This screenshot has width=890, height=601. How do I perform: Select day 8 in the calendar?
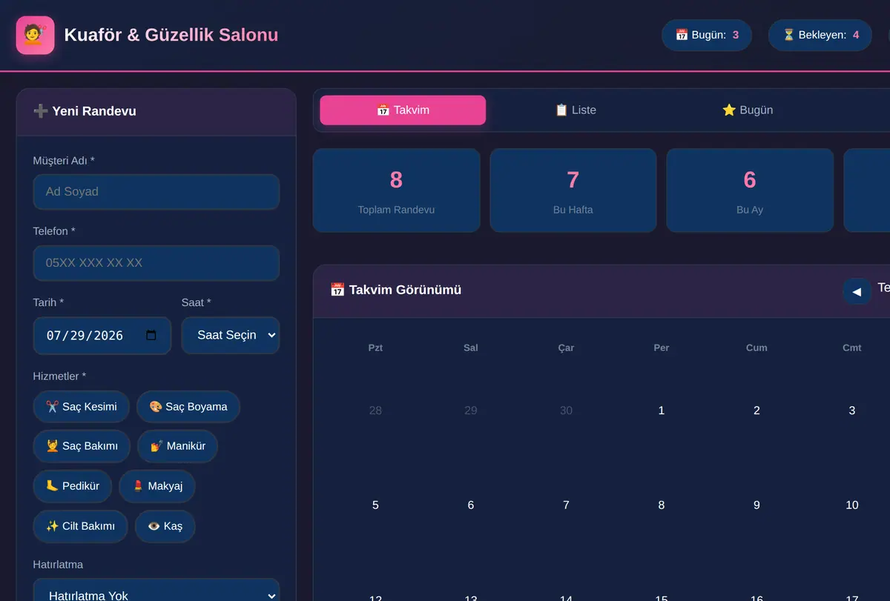(x=662, y=505)
